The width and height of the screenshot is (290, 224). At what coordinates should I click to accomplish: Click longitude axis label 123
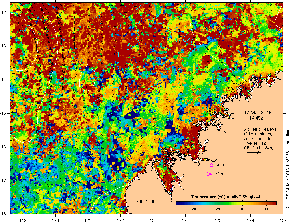(153, 220)
